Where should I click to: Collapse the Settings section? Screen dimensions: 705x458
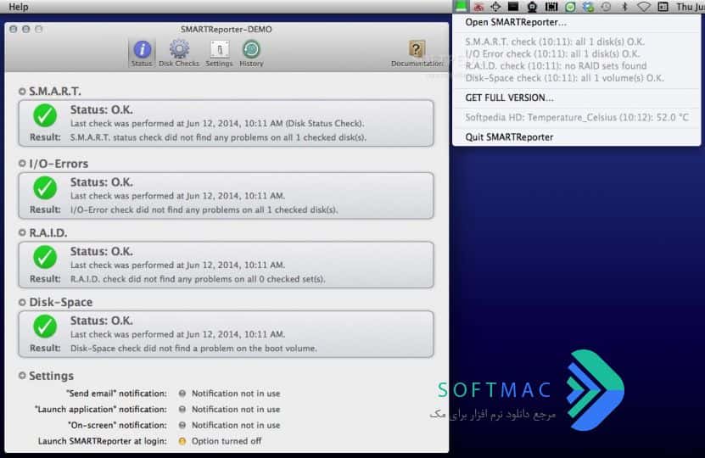tap(22, 376)
